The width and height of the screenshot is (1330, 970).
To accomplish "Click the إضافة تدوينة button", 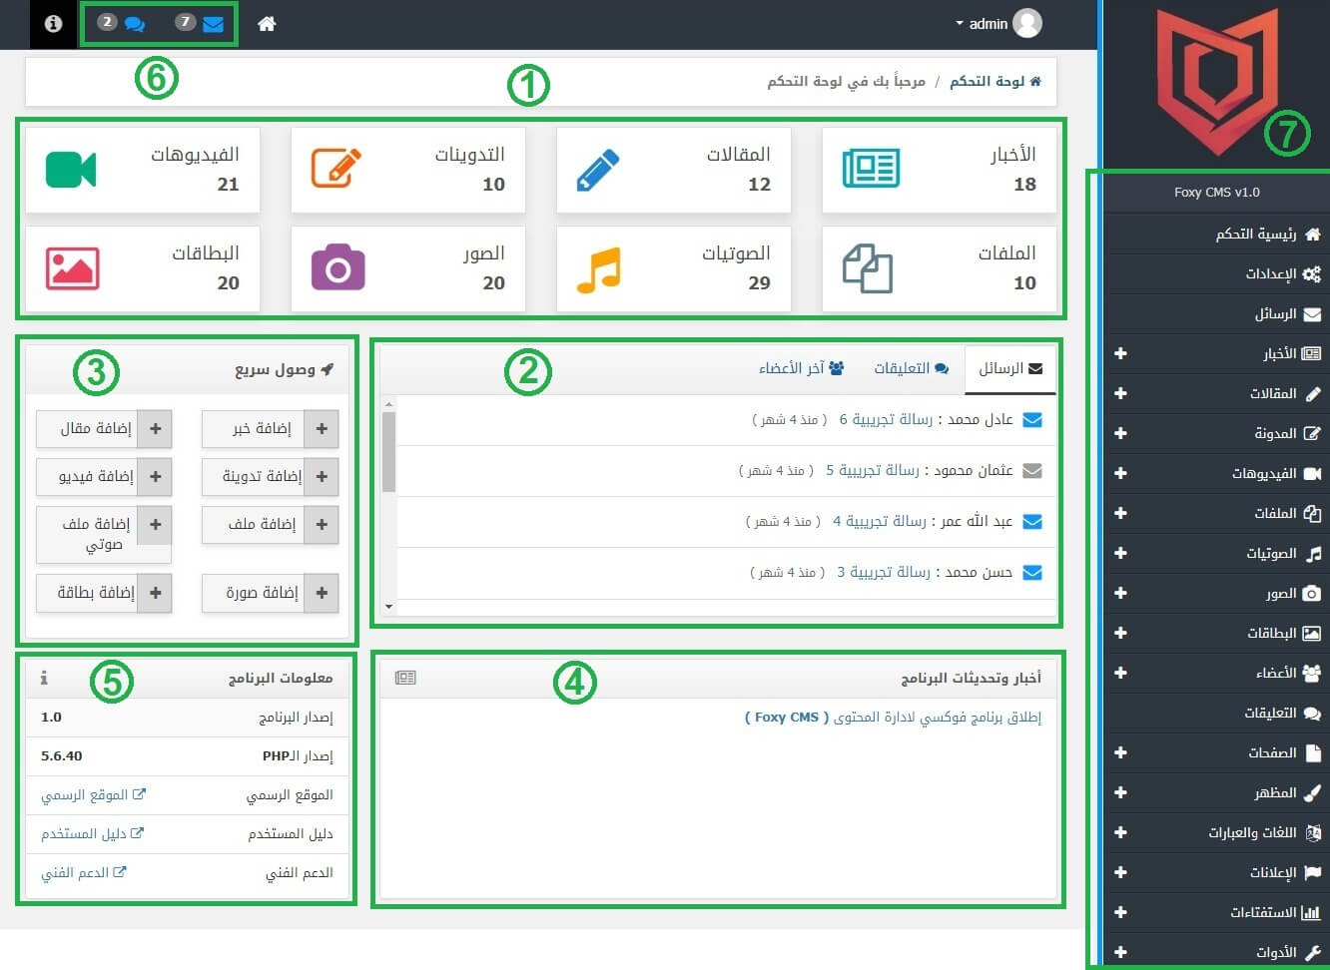I will point(270,476).
